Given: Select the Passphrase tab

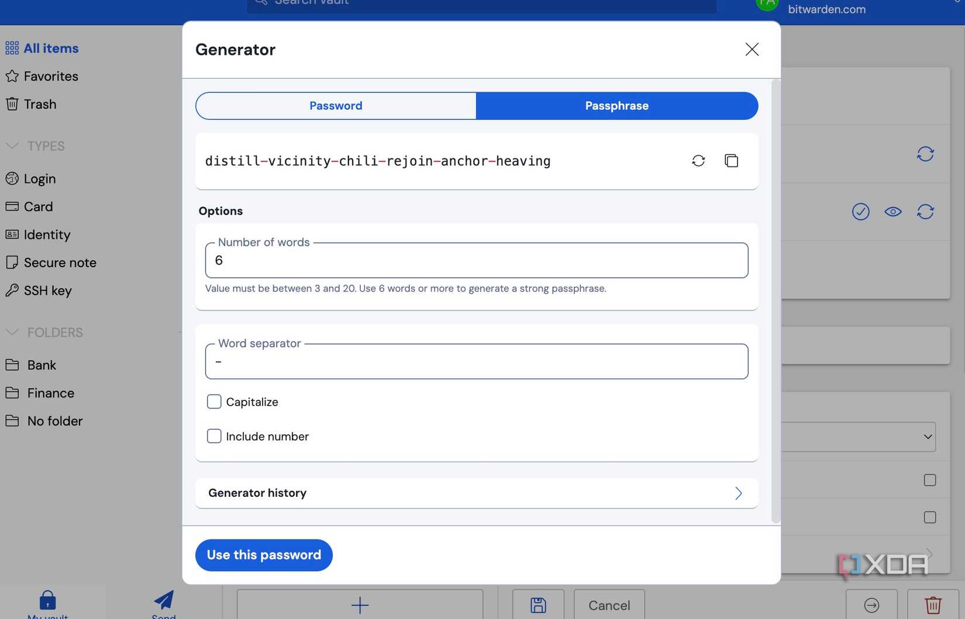Looking at the screenshot, I should (x=616, y=106).
